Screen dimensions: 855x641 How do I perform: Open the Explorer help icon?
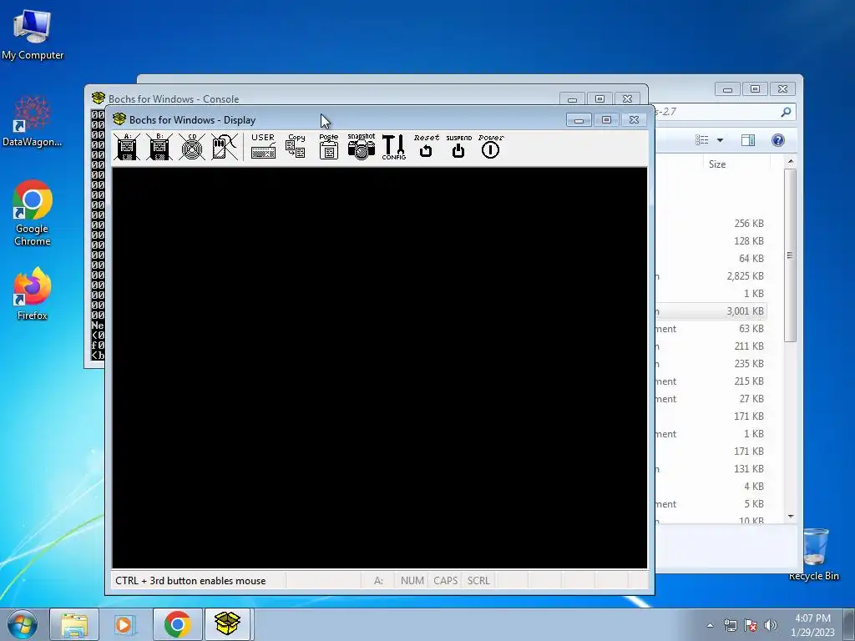[778, 140]
